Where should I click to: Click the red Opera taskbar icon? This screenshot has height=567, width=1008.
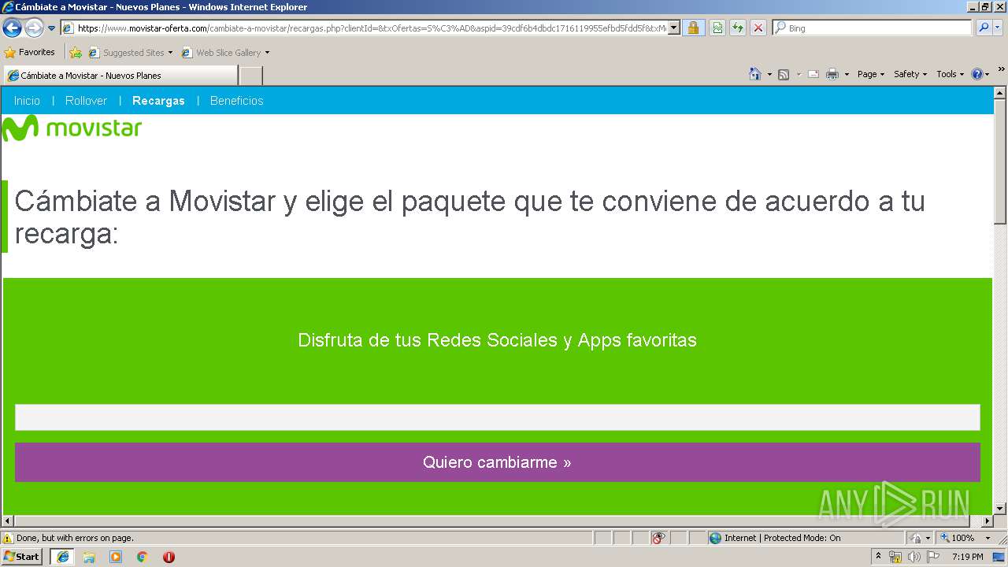point(169,557)
